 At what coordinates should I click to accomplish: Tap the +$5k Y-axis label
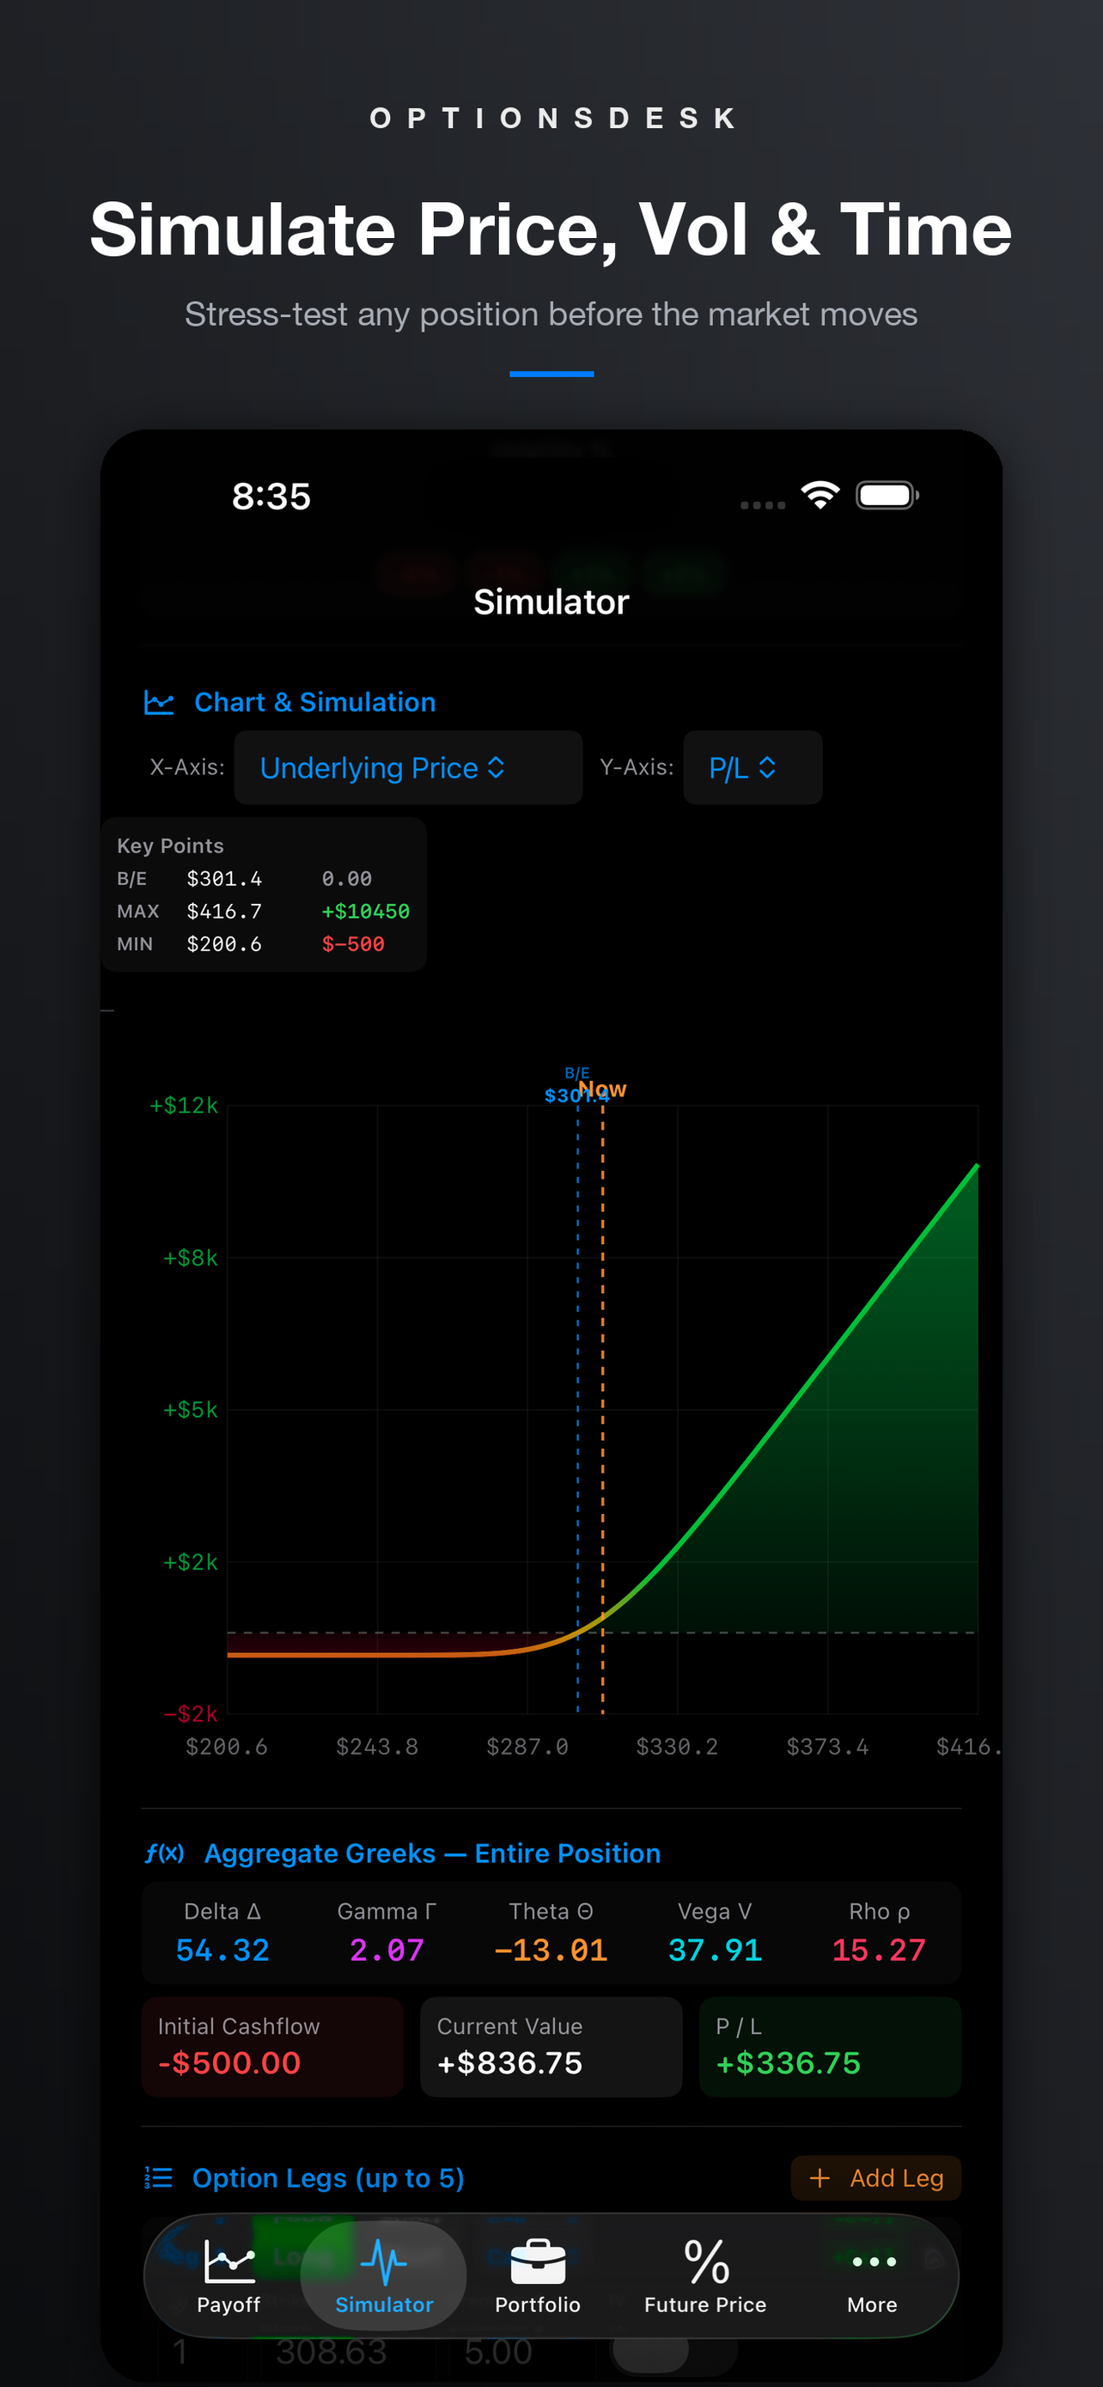coord(191,1409)
